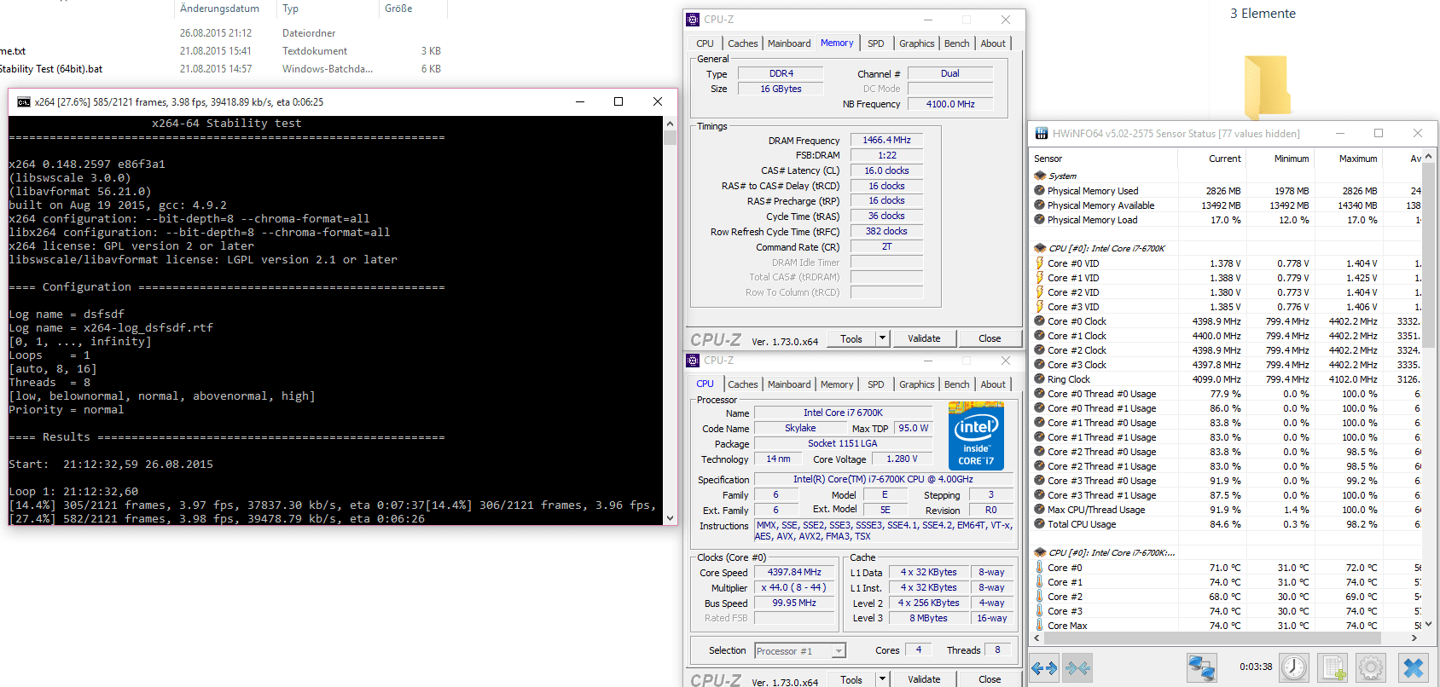Click Tools button in lower CPU-Z
Viewport: 1440px width, 687px height.
coord(851,679)
